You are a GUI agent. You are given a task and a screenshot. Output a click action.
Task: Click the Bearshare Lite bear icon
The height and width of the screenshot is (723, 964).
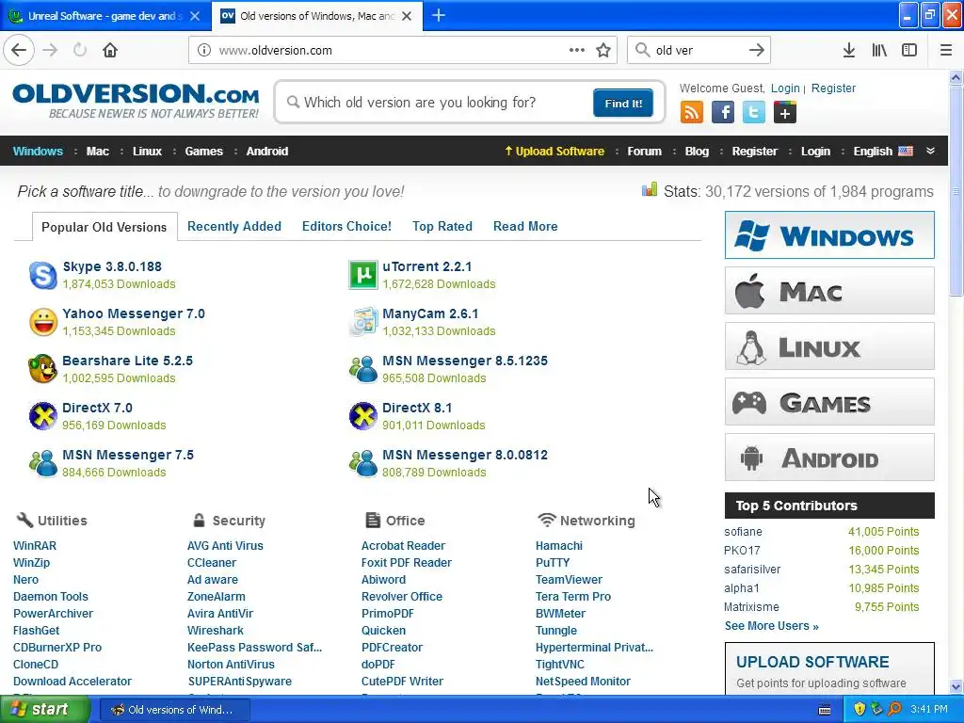coord(43,369)
